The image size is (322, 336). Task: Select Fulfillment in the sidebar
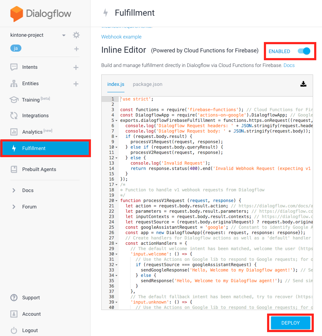pos(46,148)
